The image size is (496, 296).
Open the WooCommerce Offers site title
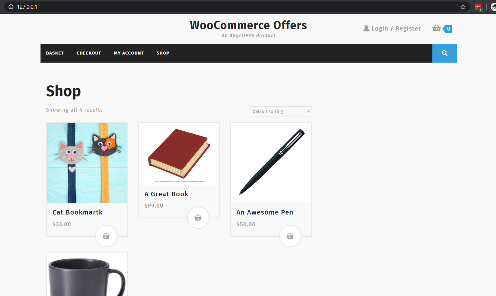tap(248, 25)
